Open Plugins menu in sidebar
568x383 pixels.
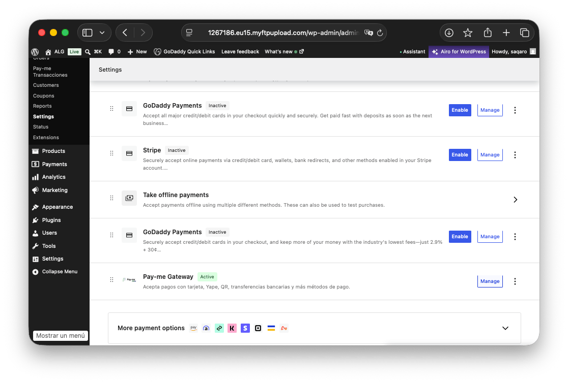[51, 220]
